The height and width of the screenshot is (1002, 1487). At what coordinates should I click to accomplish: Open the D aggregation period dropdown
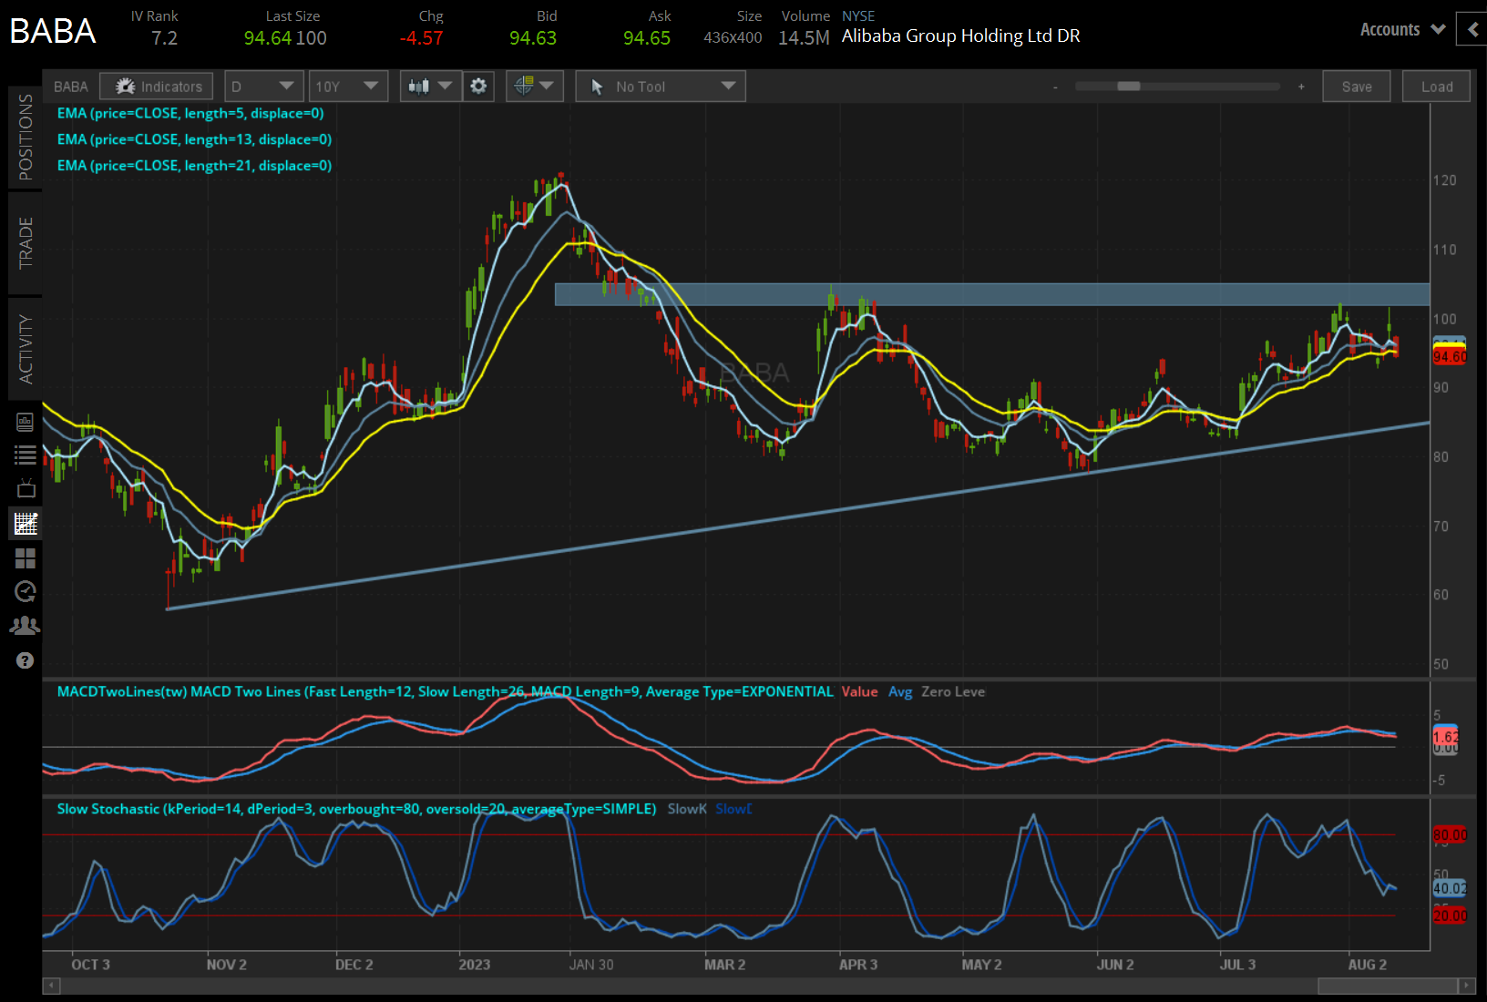click(x=263, y=86)
